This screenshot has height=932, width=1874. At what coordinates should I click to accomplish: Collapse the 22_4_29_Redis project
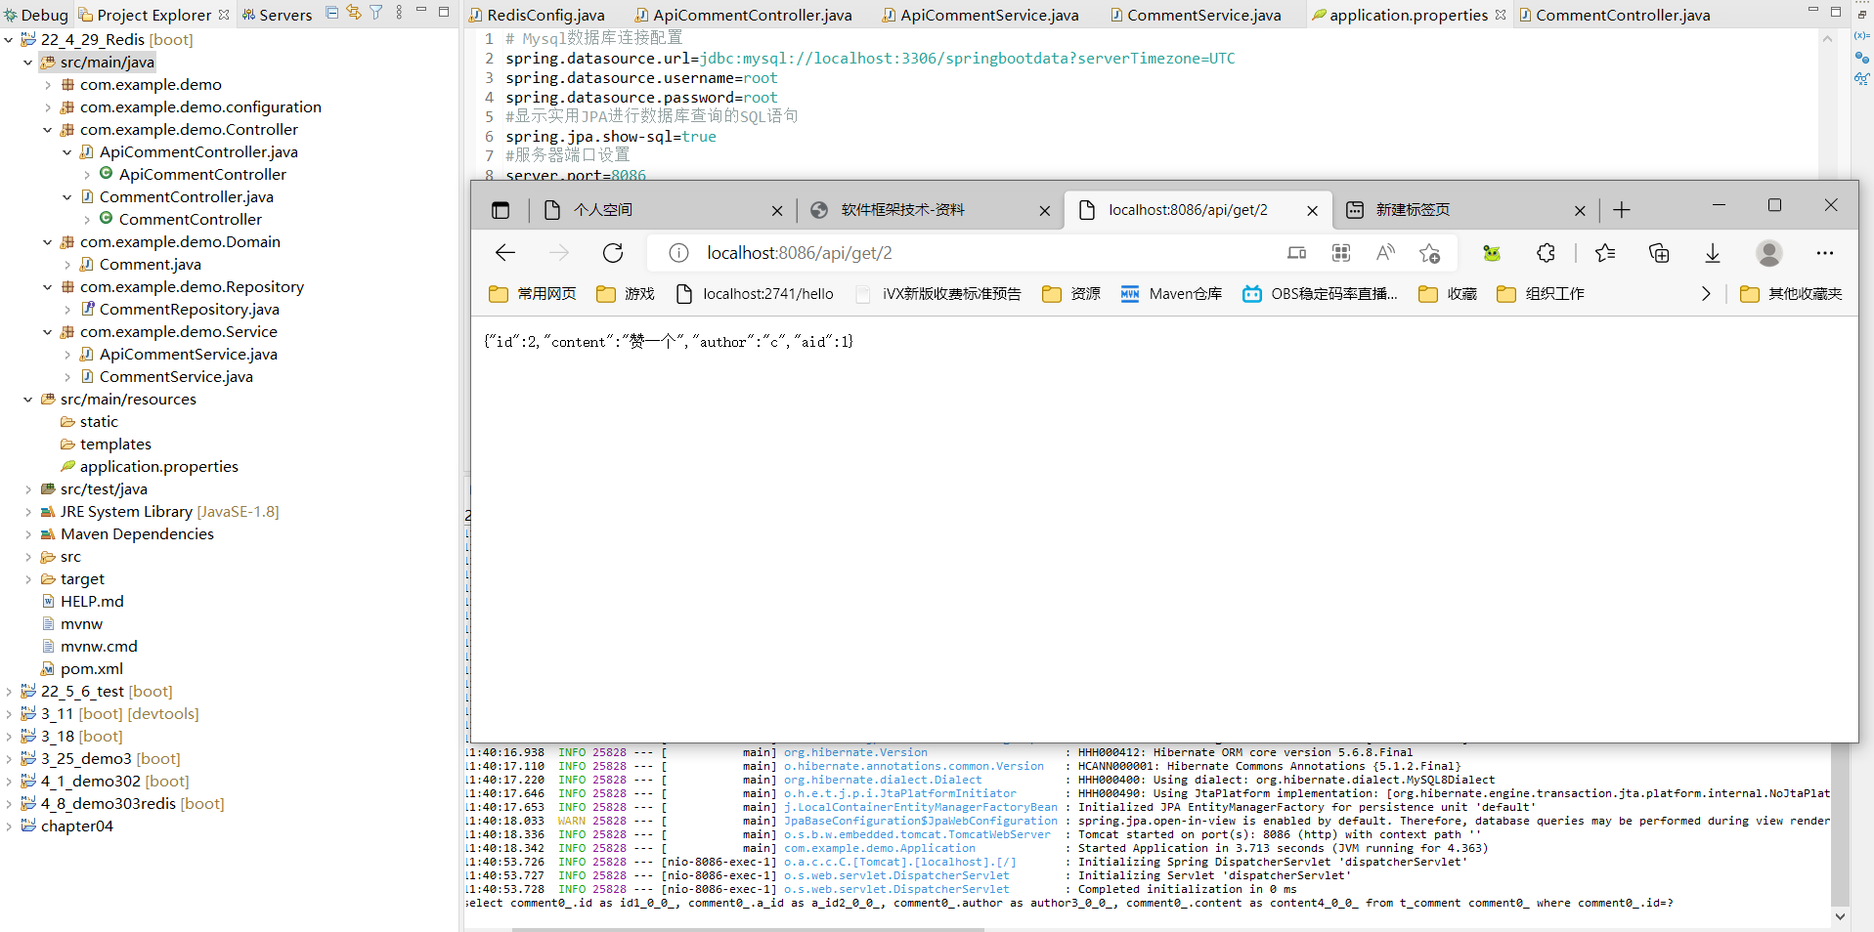coord(9,40)
